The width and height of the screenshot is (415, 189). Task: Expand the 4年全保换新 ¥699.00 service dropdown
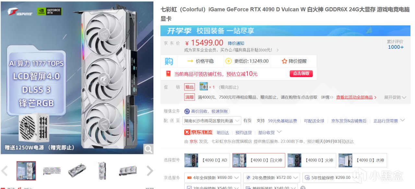click(212, 178)
